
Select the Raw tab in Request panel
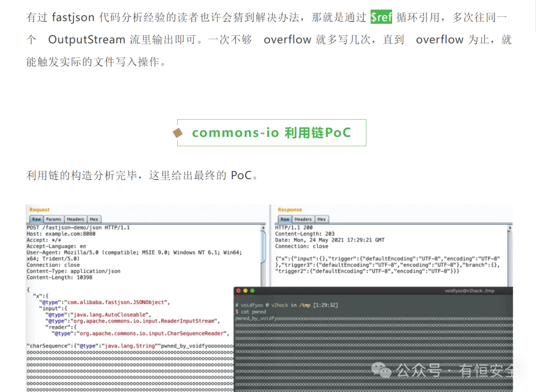point(36,219)
